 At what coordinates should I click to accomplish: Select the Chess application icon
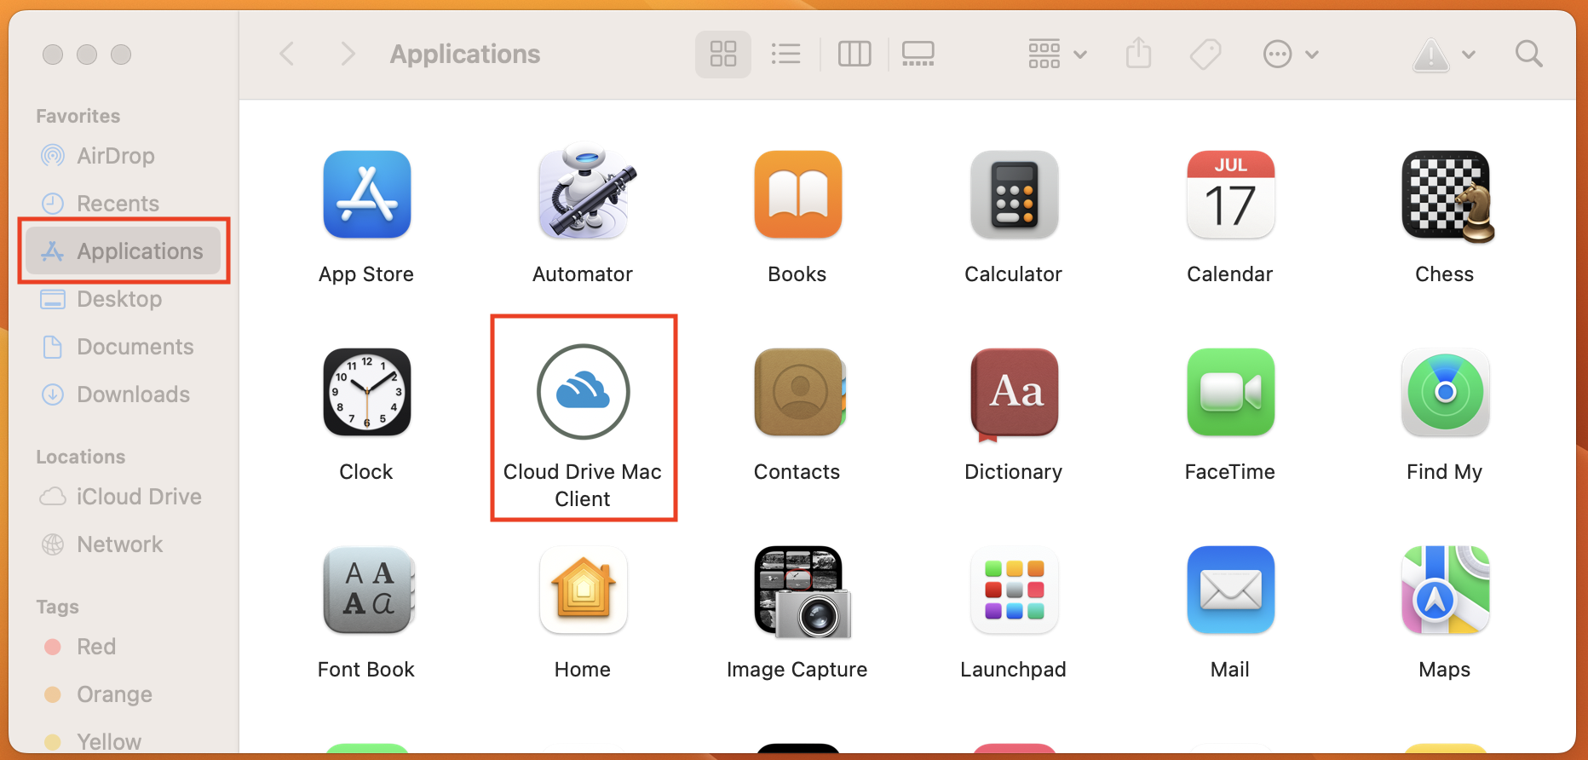point(1447,196)
